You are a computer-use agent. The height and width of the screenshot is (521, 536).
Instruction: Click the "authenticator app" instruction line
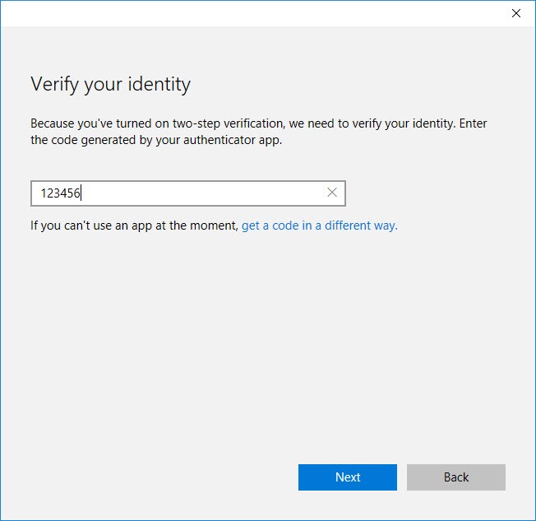(156, 140)
